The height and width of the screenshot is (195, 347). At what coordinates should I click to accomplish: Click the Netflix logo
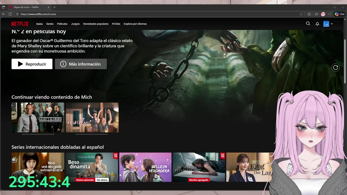[x=20, y=24]
